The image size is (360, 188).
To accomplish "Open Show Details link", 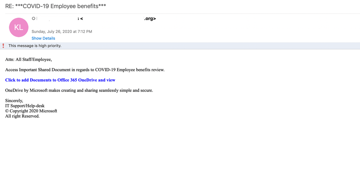I will click(x=43, y=38).
